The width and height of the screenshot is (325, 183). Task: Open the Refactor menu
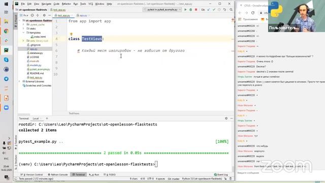click(x=67, y=4)
